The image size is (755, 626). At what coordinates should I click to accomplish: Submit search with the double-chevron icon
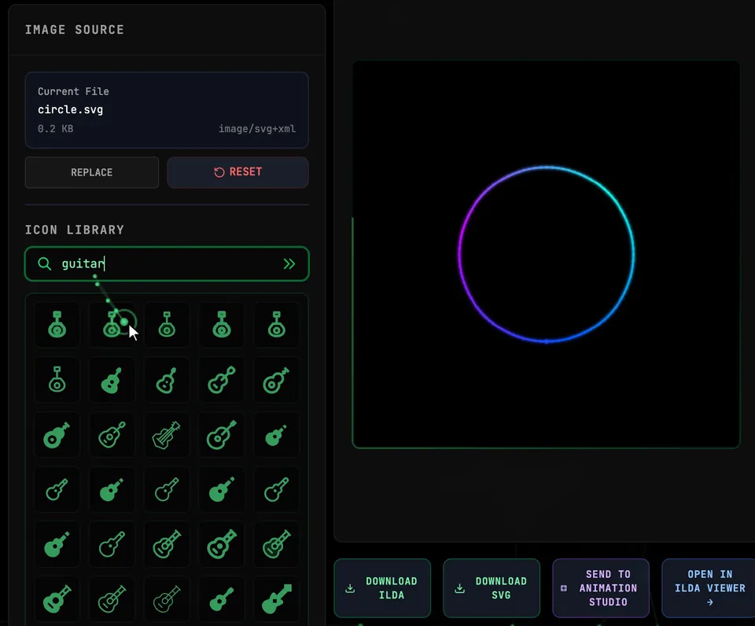289,263
